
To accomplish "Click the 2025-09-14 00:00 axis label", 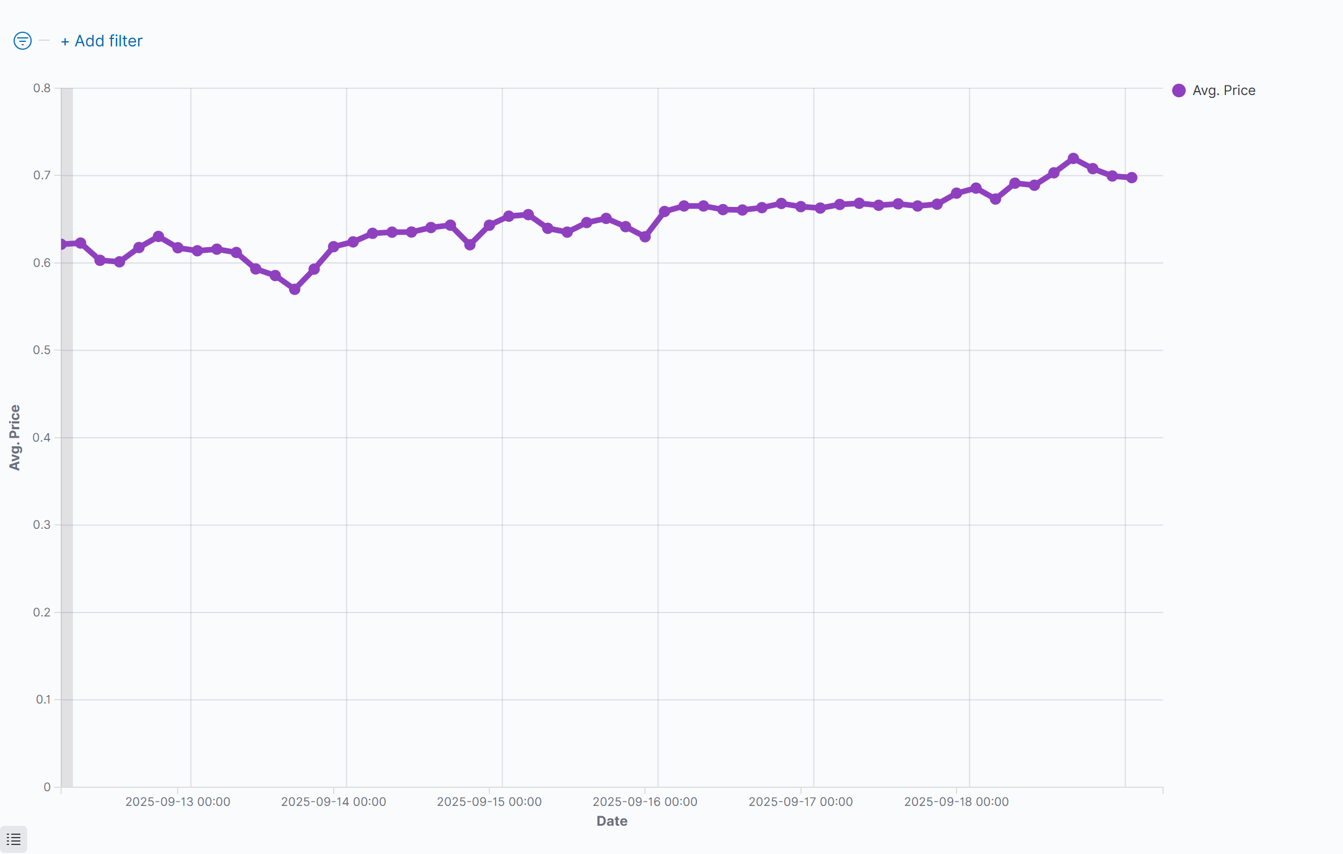I will [x=333, y=801].
